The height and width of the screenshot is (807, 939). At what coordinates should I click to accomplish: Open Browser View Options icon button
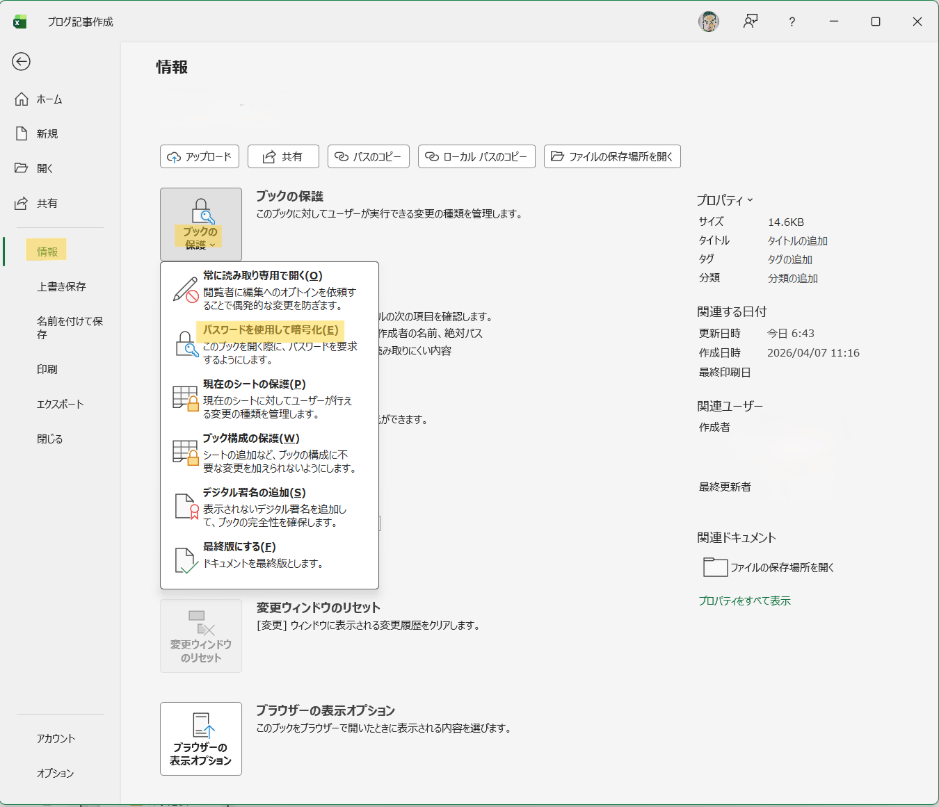coord(201,738)
